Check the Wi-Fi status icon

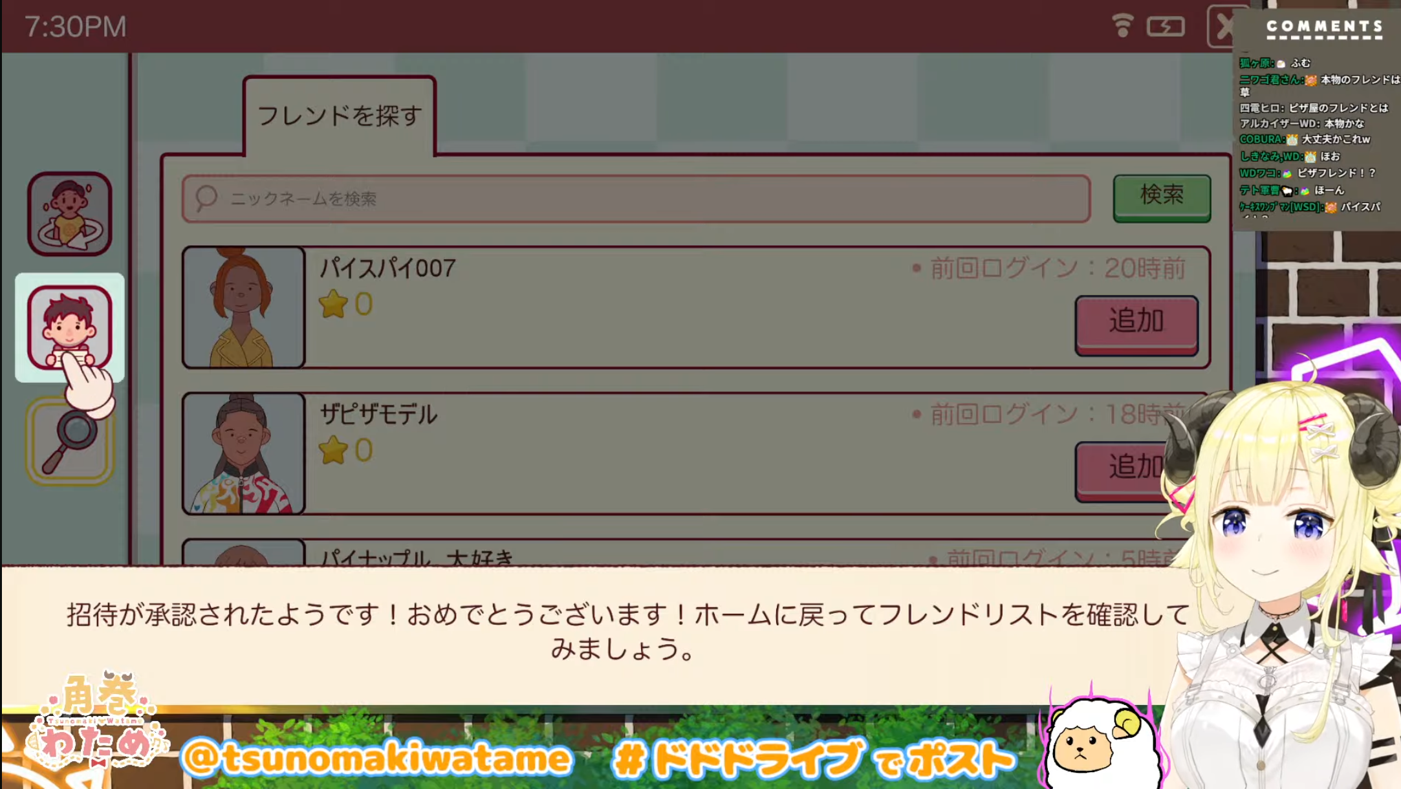click(1122, 27)
